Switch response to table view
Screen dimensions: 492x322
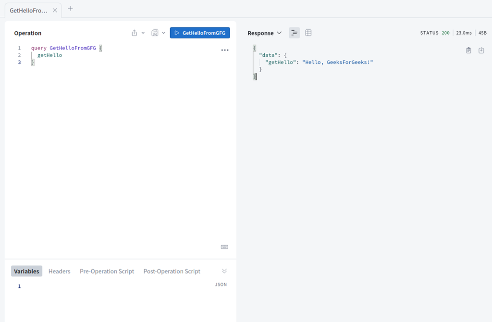pos(308,33)
